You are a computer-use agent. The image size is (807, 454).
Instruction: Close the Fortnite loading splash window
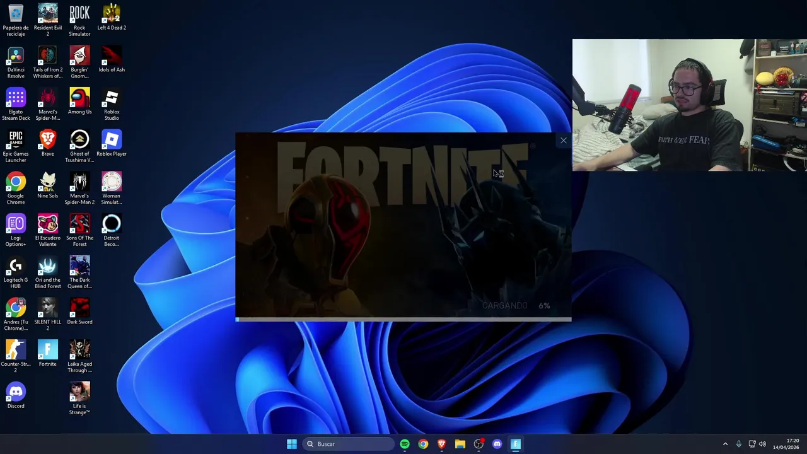[x=563, y=141]
